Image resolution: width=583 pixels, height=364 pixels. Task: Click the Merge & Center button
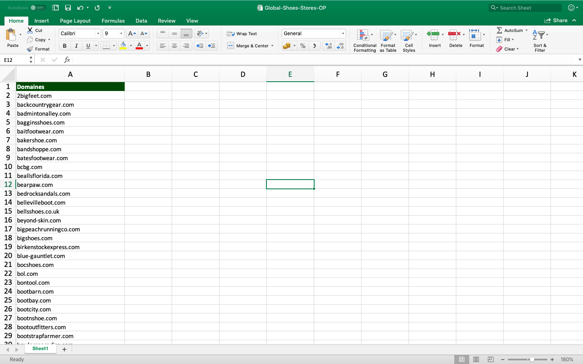250,46
